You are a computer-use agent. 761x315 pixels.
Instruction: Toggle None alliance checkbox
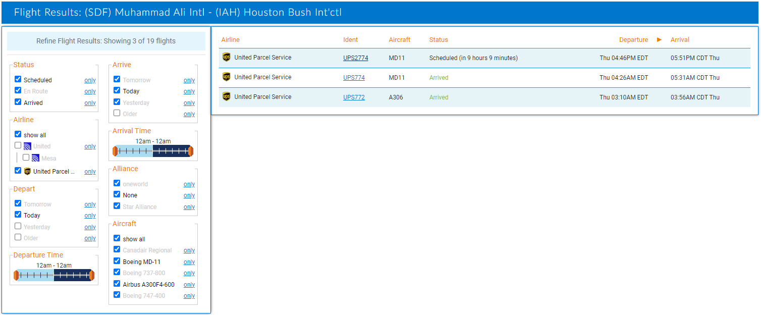click(117, 194)
